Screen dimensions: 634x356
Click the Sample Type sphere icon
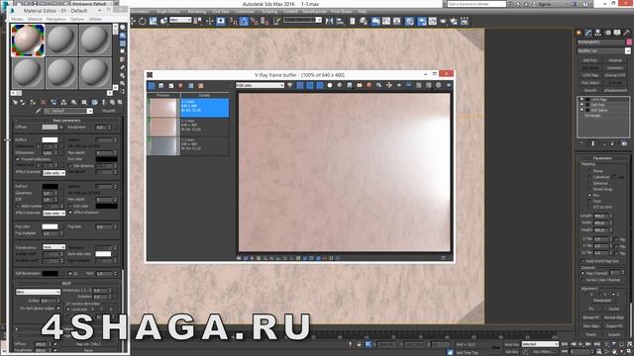click(x=123, y=28)
